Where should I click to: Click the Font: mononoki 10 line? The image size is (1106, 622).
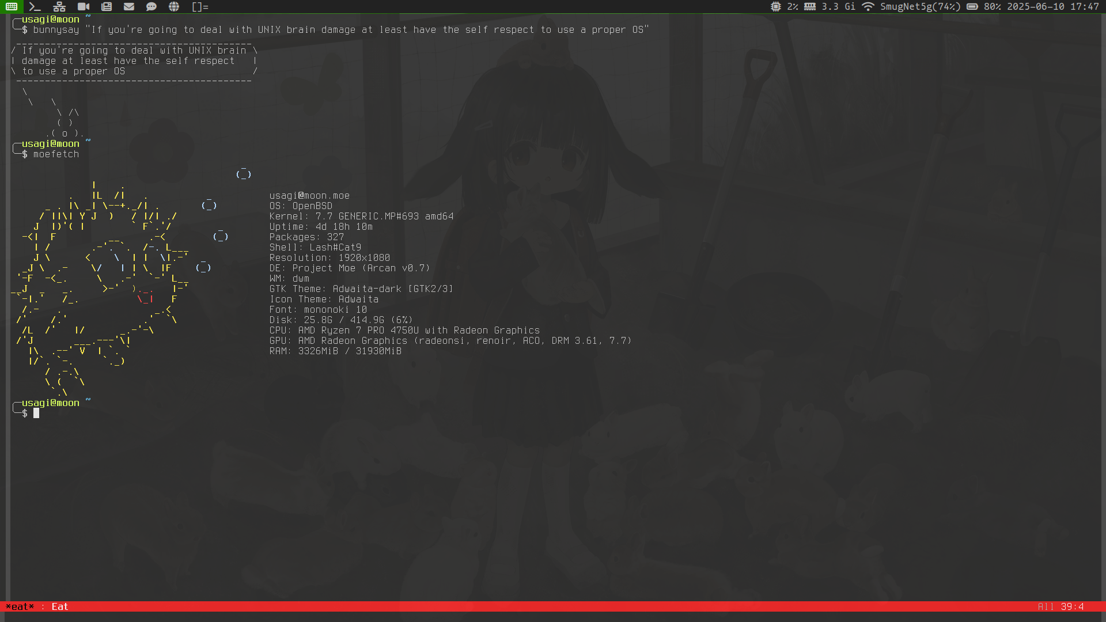pos(318,310)
